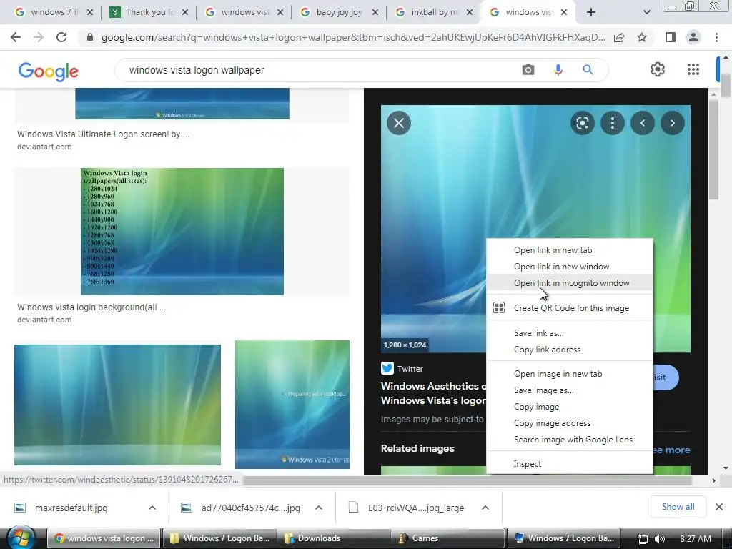Click the preview panel vertical scrollbar
Viewport: 732px width, 549px height.
714,149
